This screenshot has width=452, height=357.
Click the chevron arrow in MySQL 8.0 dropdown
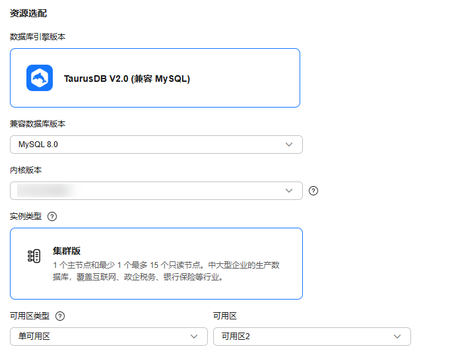coord(289,145)
